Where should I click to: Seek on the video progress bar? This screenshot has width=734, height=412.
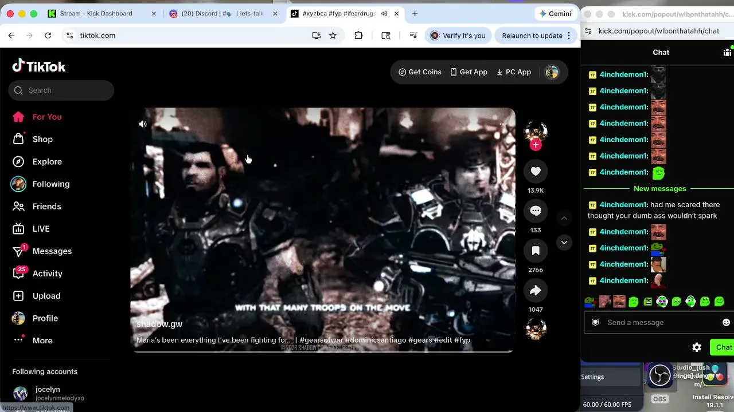(x=323, y=351)
